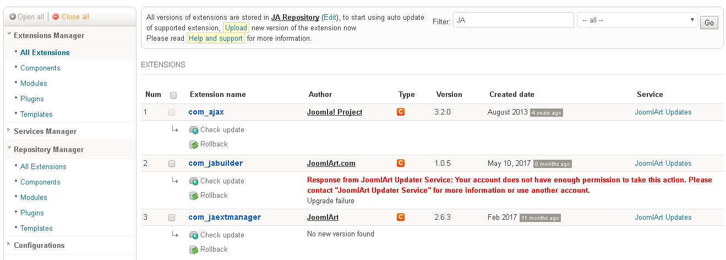
Task: Open Templates under Repository Manager
Action: click(36, 228)
